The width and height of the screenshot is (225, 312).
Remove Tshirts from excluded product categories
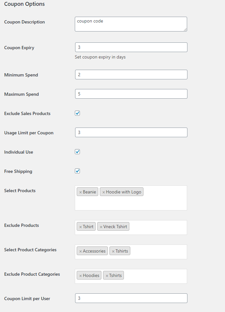[107, 275]
